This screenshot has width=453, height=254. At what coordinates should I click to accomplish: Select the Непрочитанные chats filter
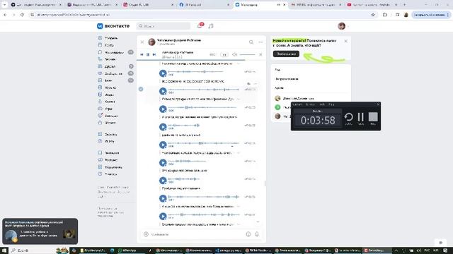point(311,79)
